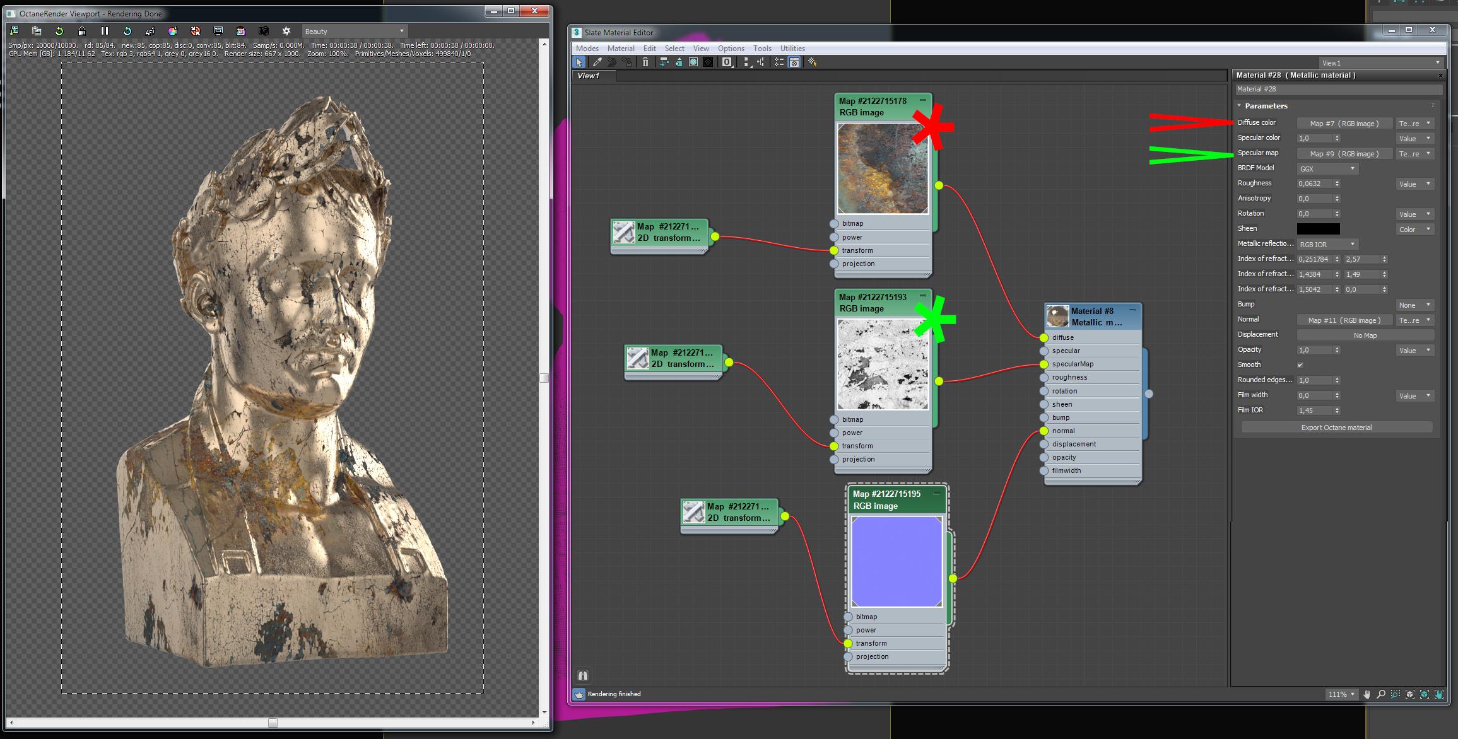
Task: Toggle the Smooth checkbox
Action: click(1300, 365)
